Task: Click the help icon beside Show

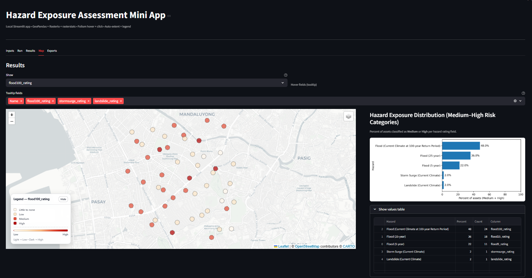Action: click(286, 75)
